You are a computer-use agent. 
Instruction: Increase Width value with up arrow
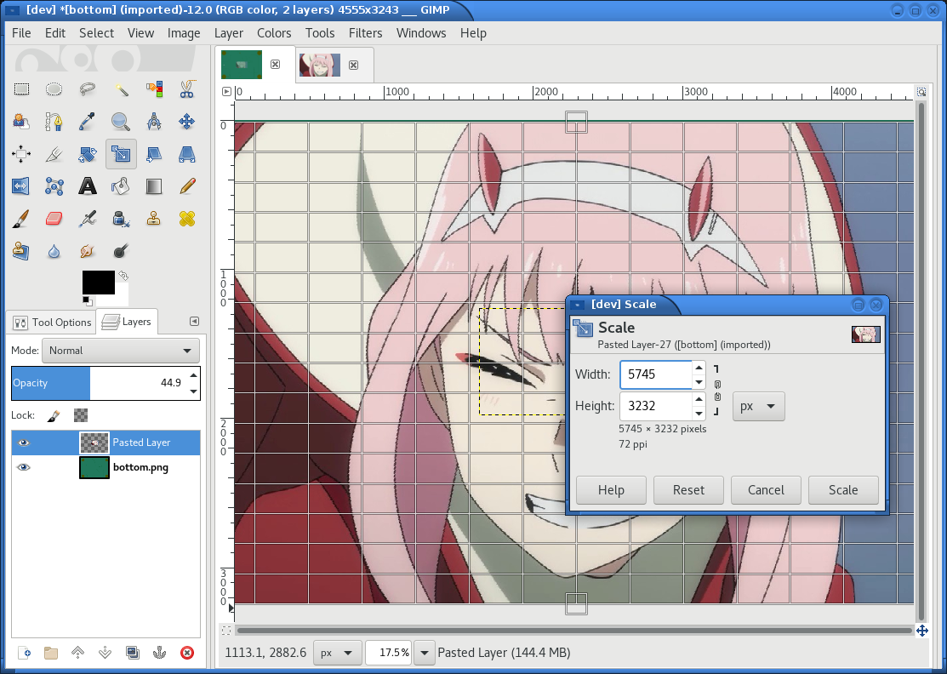[699, 368]
